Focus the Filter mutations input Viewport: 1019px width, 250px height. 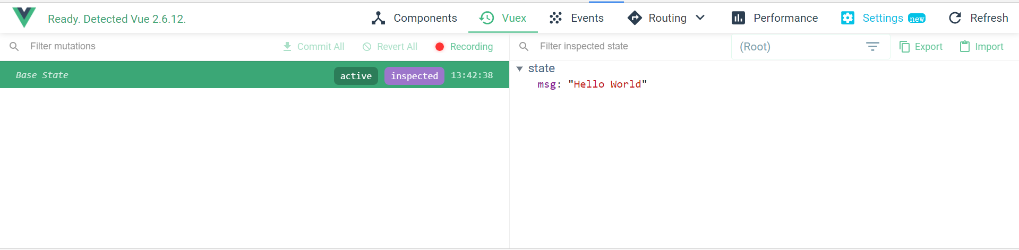pyautogui.click(x=149, y=46)
